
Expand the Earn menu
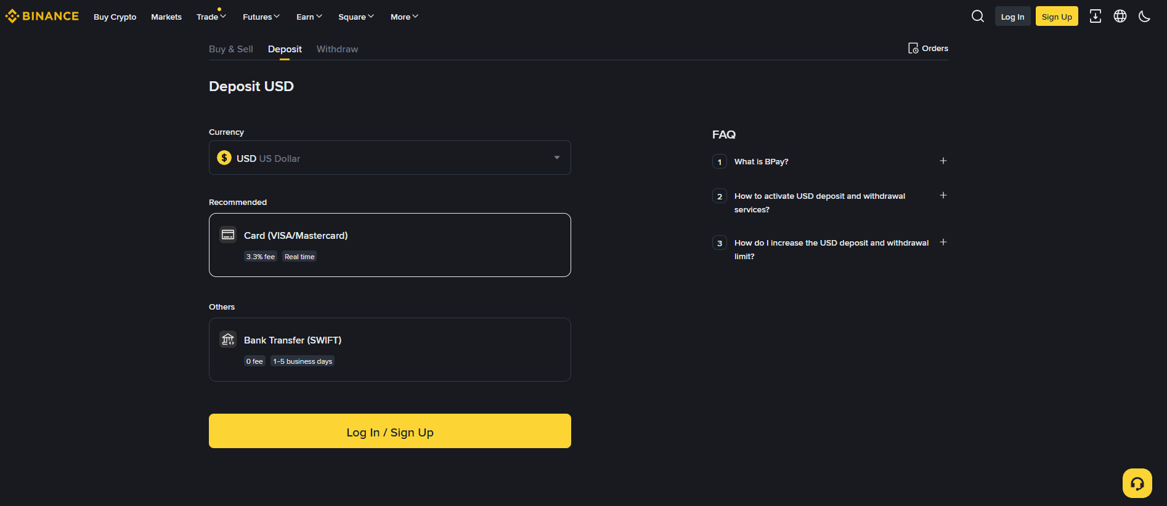click(309, 17)
